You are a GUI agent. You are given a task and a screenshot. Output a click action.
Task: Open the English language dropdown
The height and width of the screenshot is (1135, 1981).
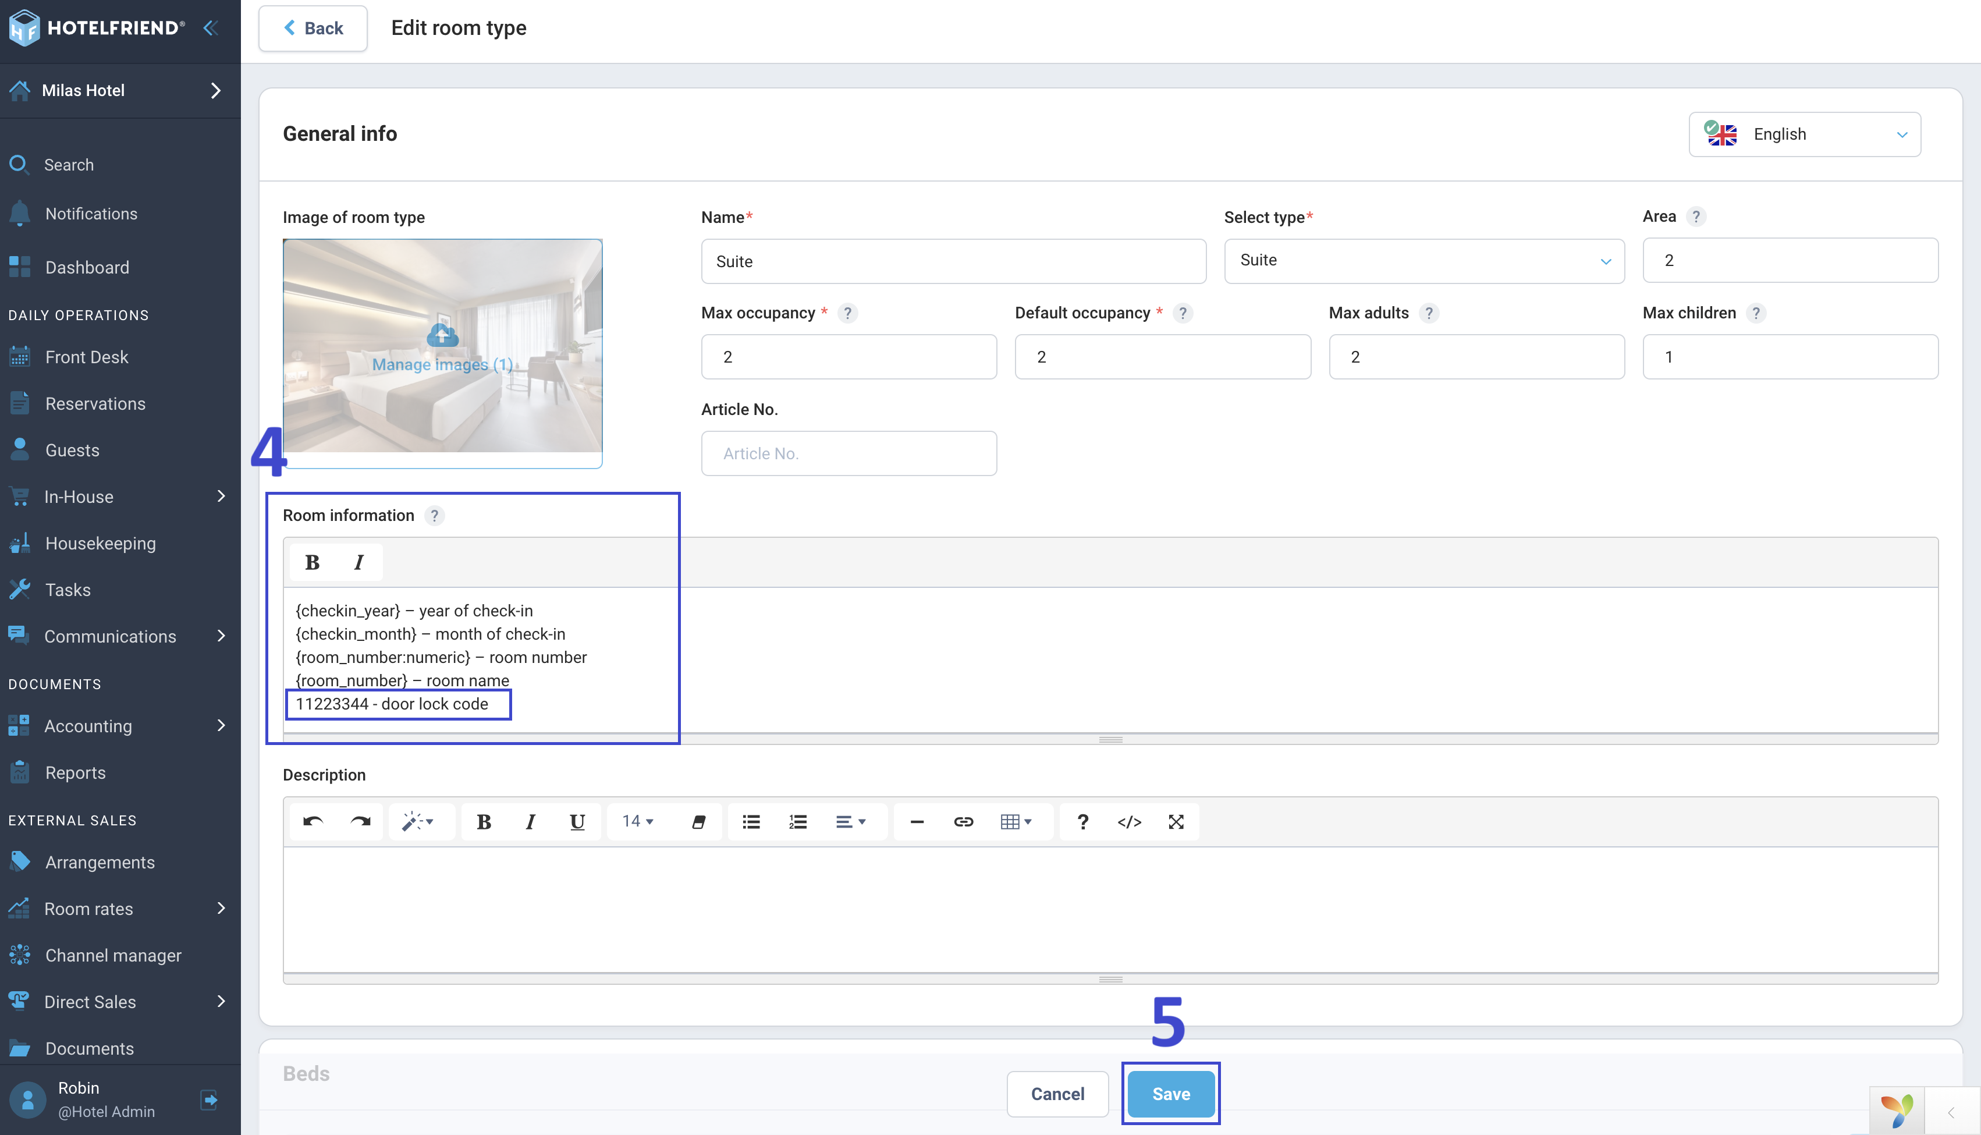1804,134
